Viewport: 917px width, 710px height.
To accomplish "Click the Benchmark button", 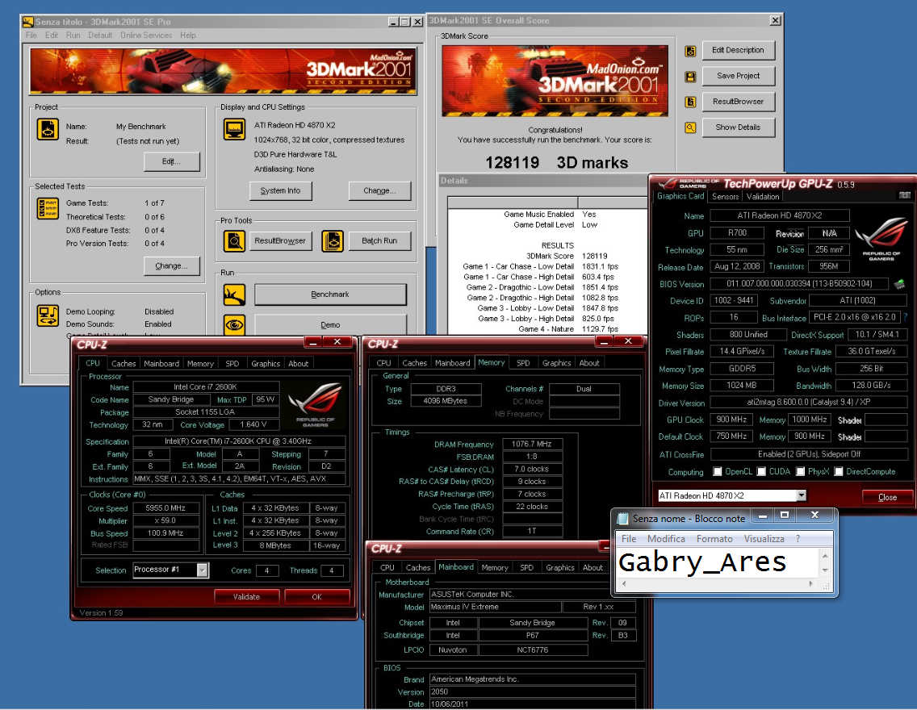I will coord(330,294).
